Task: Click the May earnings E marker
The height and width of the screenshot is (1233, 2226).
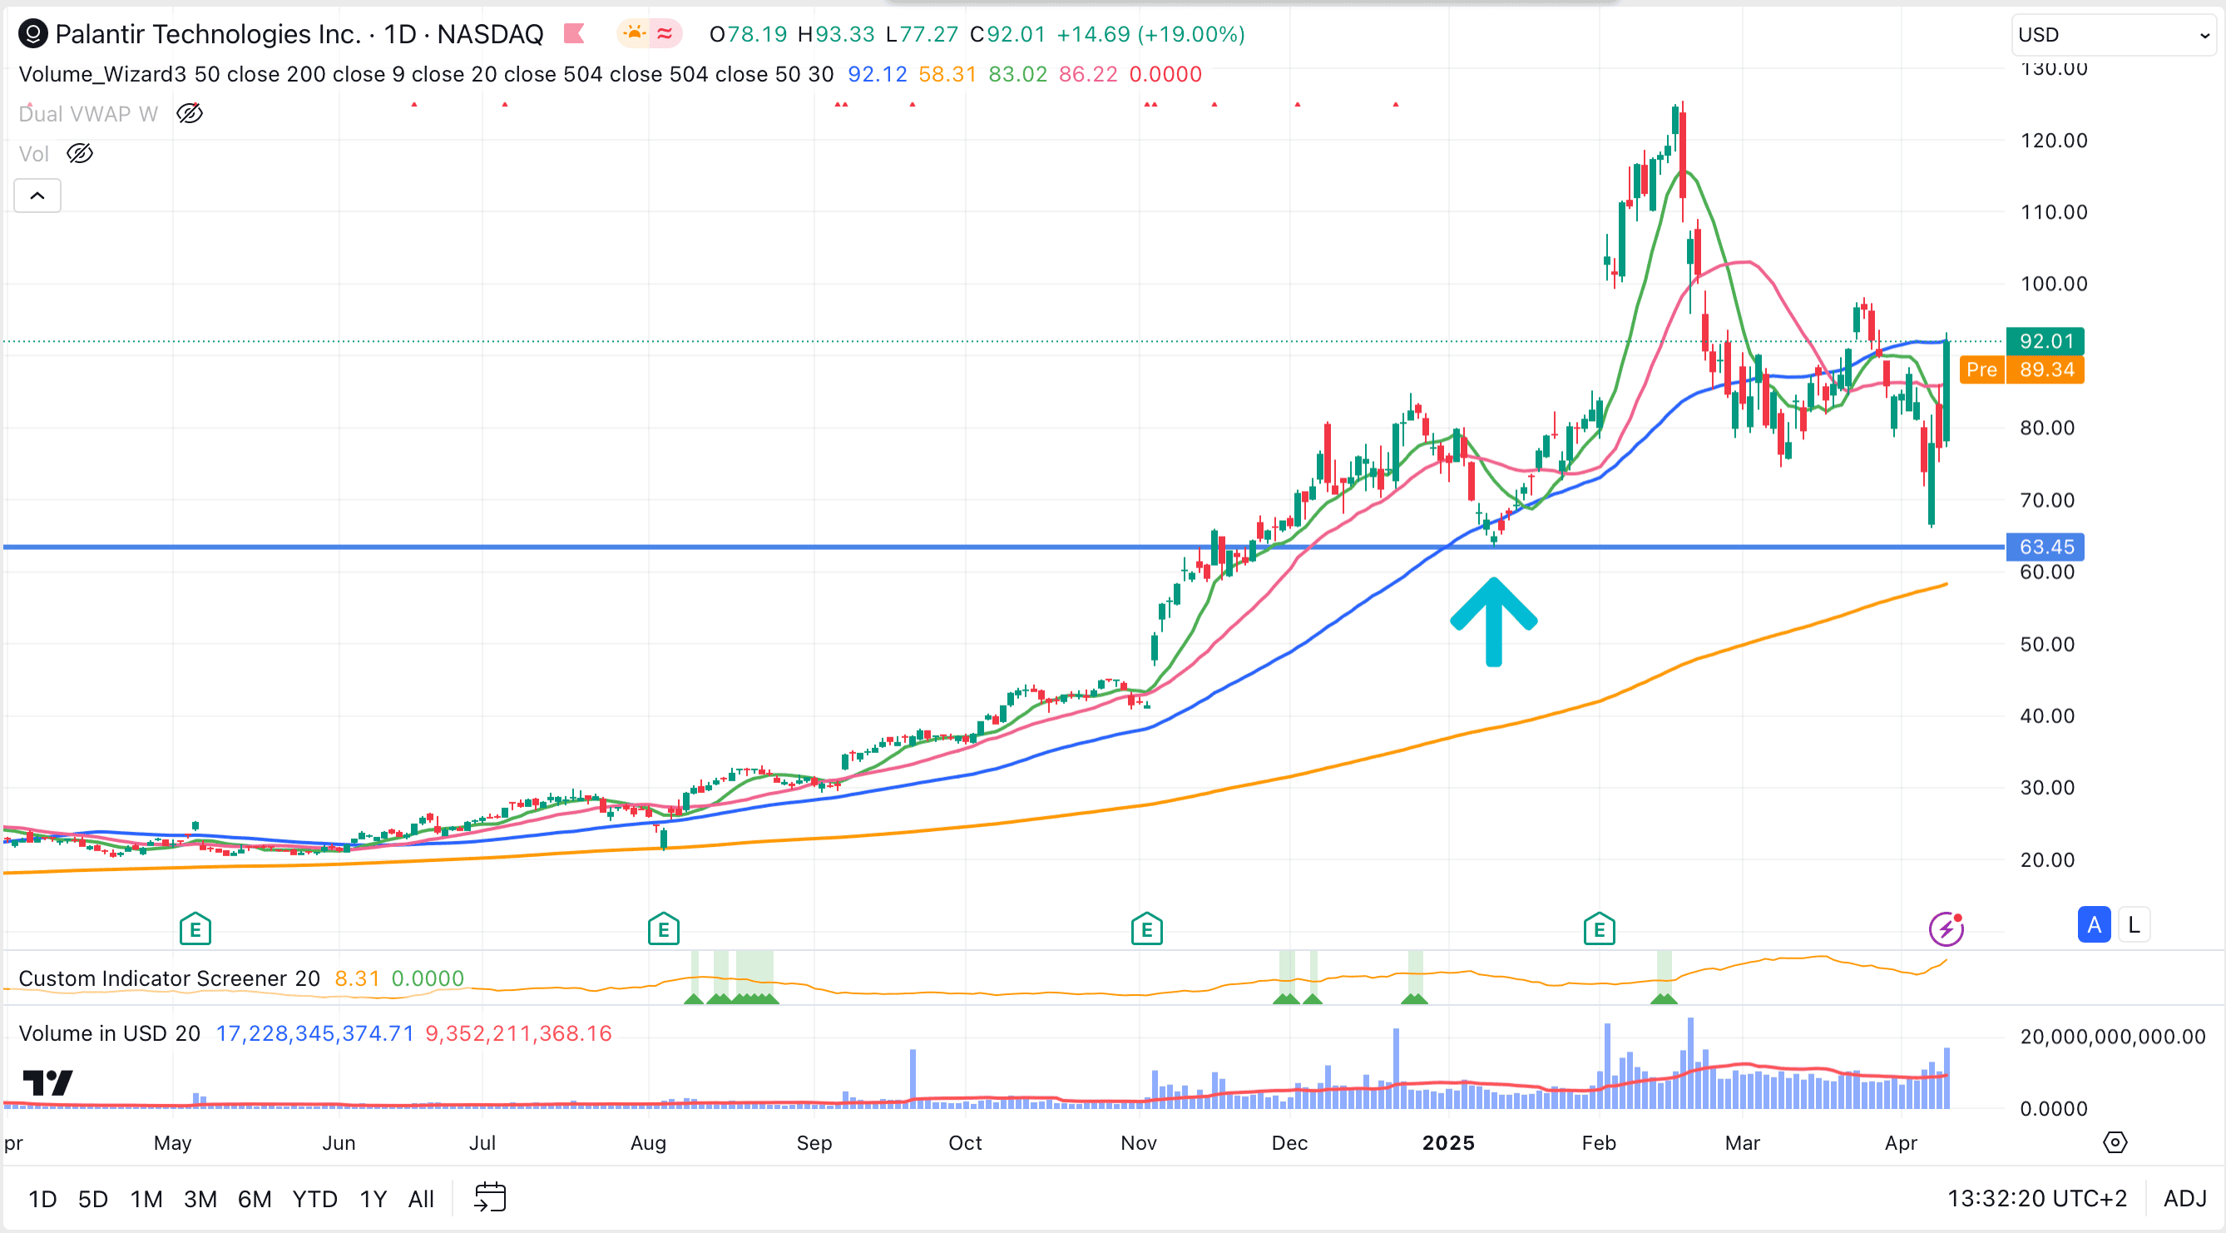Action: (195, 928)
